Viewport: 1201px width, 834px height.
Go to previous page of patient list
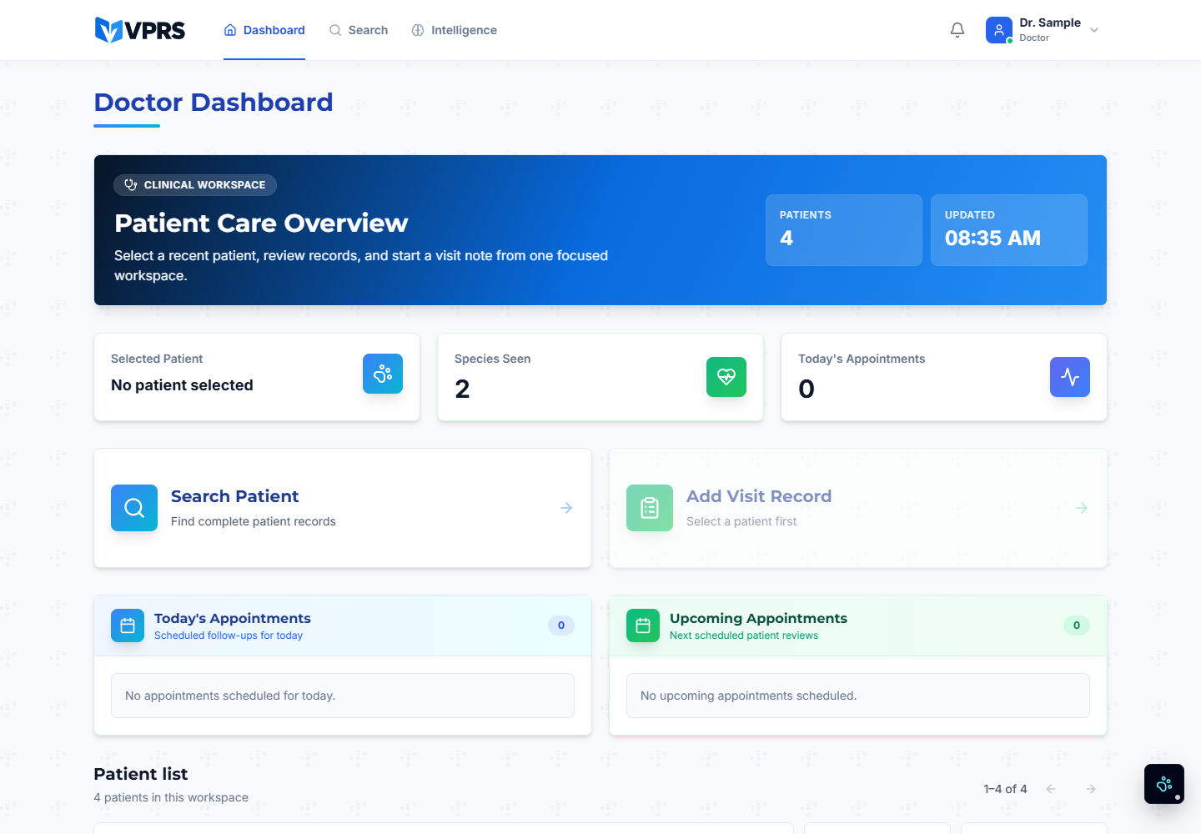[1051, 789]
